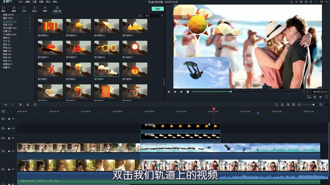Select the 旅行偷快4 sun-and-clouds thumbnail

point(106,69)
